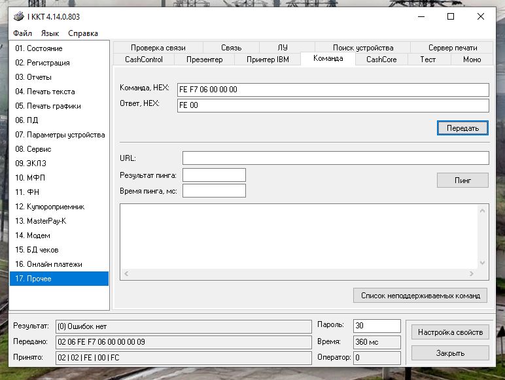
Task: Select 13. MasterPay-K item
Action: (x=60, y=221)
